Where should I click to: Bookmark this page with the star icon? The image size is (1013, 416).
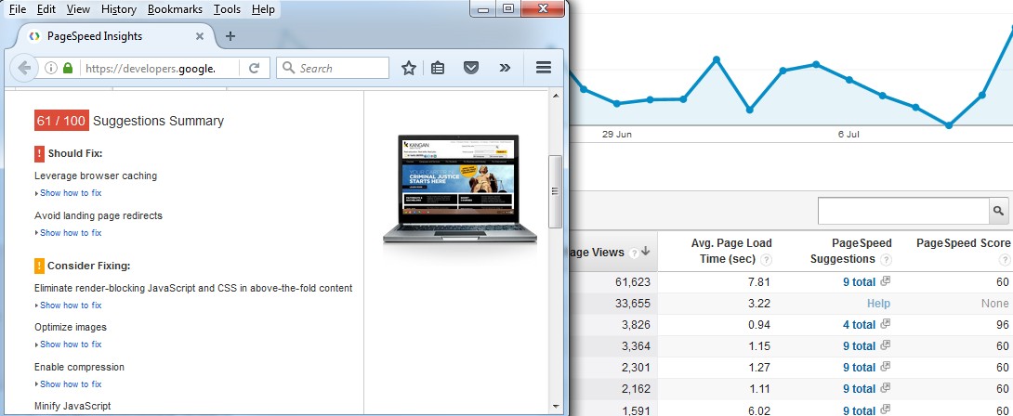[408, 68]
